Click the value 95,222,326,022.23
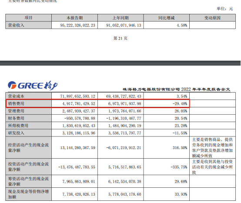 [77, 25]
